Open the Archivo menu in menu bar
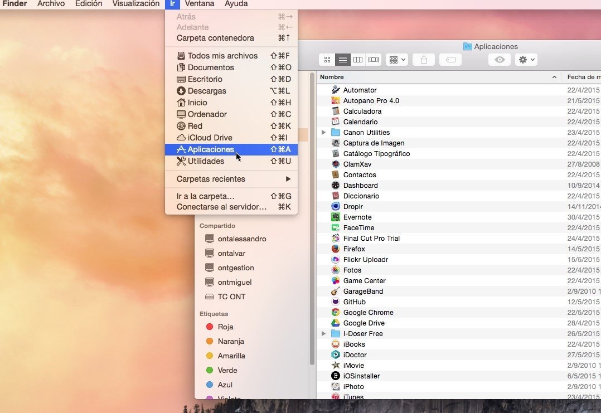 click(51, 4)
